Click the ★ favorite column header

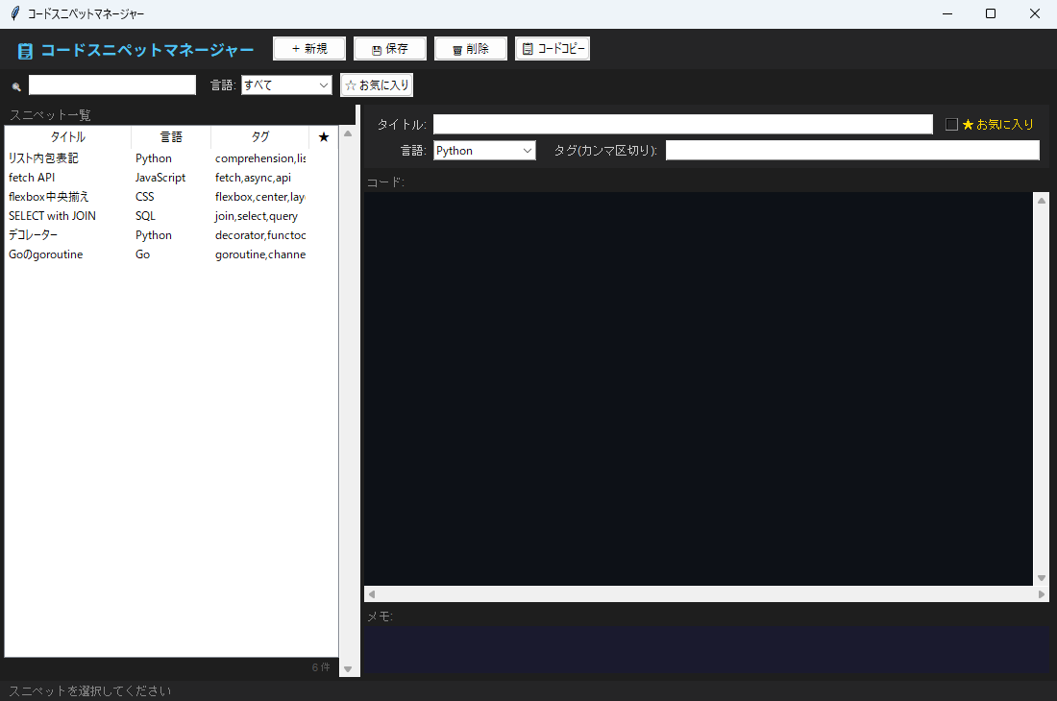coord(324,136)
